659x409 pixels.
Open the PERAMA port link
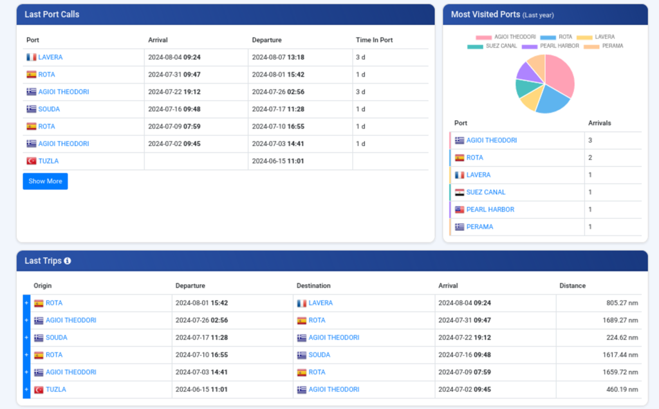(478, 227)
